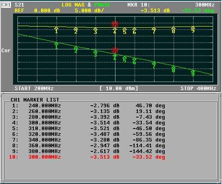Viewport: 222px width, 184px height.
Task: Click the -2.796 dB value
Action: tap(105, 106)
